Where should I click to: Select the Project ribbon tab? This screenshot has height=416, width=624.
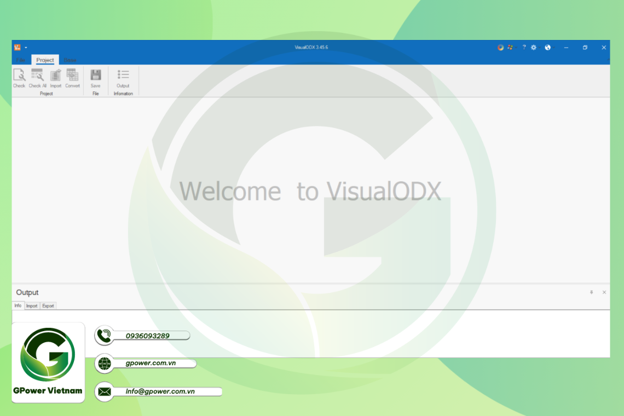(45, 60)
